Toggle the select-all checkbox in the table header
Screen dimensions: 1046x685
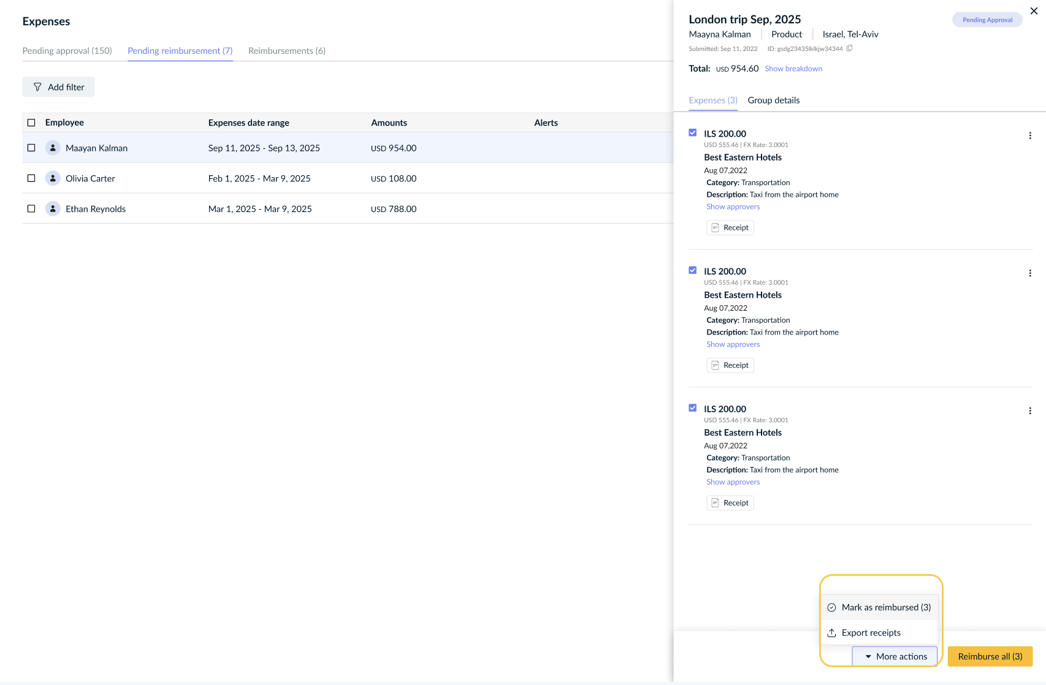click(x=31, y=123)
